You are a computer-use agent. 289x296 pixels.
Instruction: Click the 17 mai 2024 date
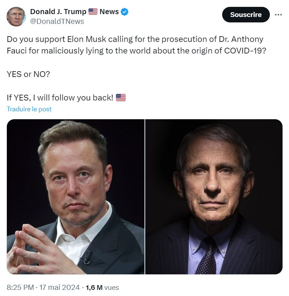pos(59,288)
